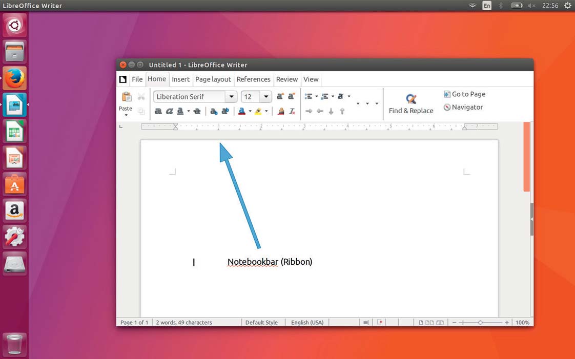Click the move down arrow icon

pos(331,111)
